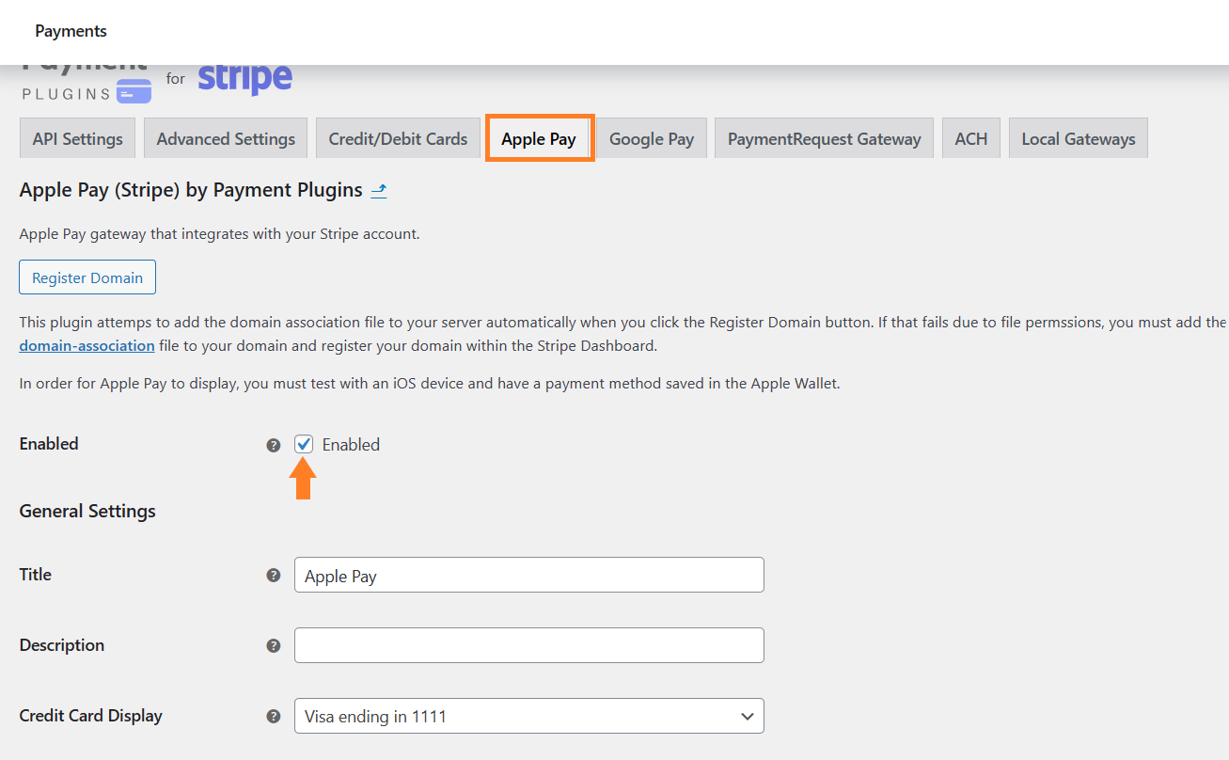Open the external link icon after the heading
This screenshot has height=760, width=1229.
[379, 190]
